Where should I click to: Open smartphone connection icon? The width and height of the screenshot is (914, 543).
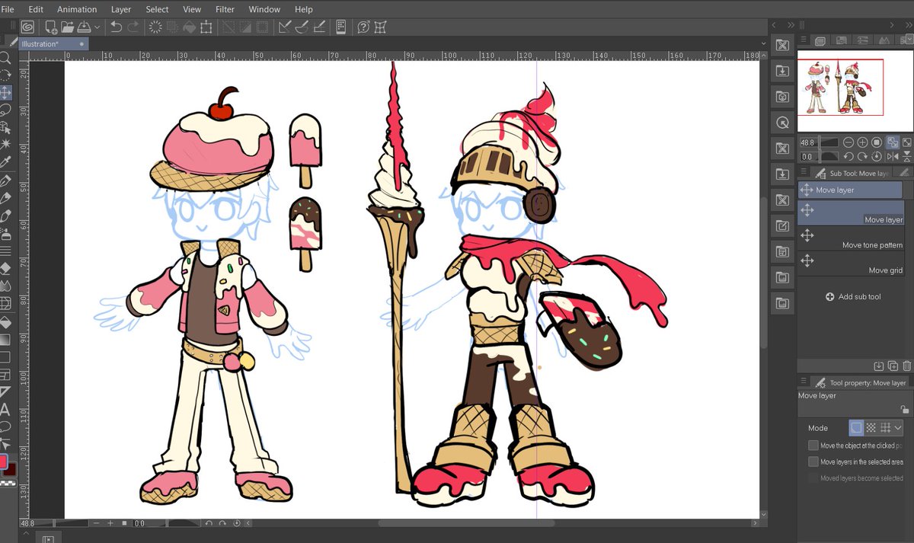point(341,27)
